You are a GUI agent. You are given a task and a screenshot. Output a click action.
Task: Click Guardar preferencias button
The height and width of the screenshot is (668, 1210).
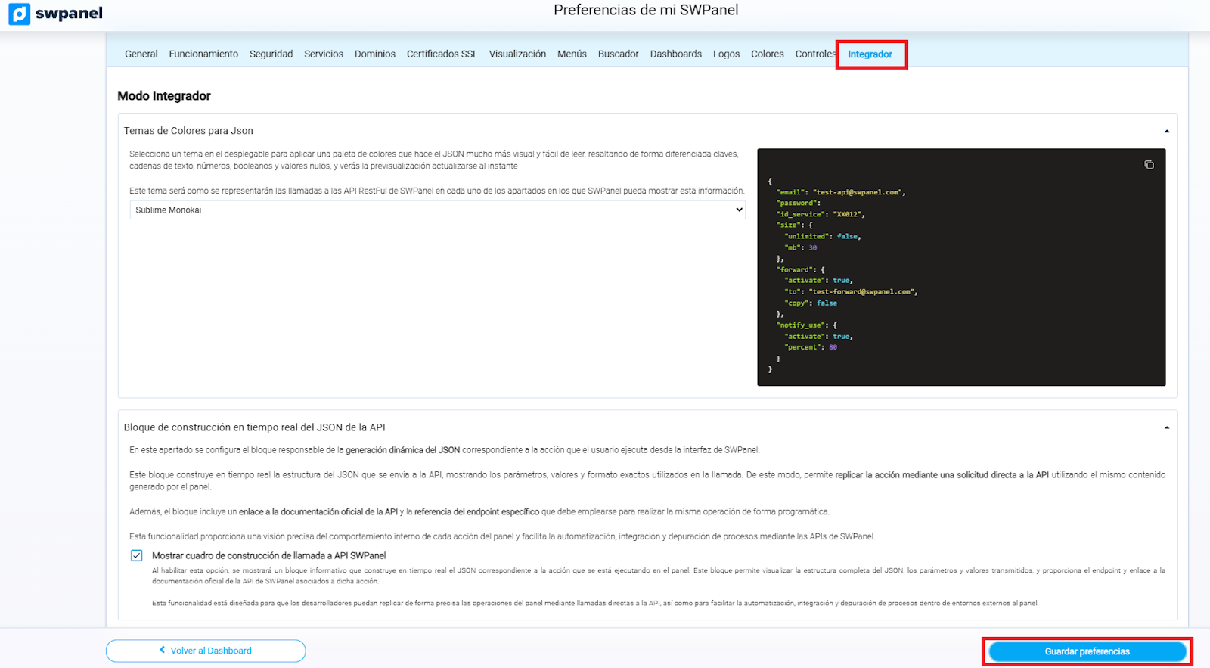1087,651
